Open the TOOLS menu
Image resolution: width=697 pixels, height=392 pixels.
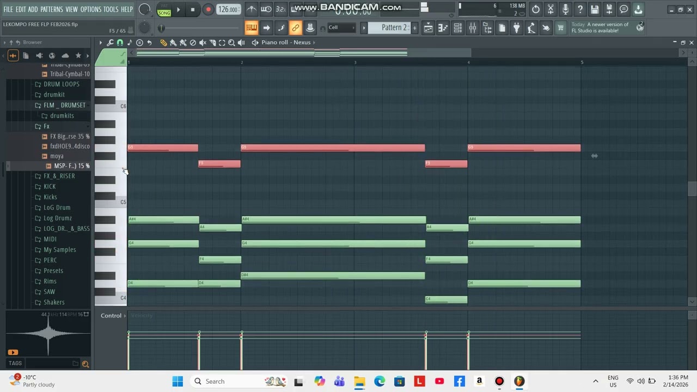[x=111, y=9]
